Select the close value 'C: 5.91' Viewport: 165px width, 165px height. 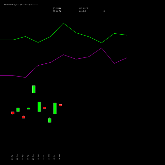pos(57,9)
